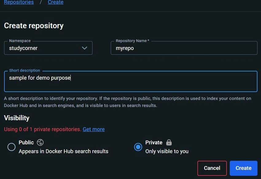The width and height of the screenshot is (261, 179).
Task: Focus the Repository Name field
Action: (184, 48)
